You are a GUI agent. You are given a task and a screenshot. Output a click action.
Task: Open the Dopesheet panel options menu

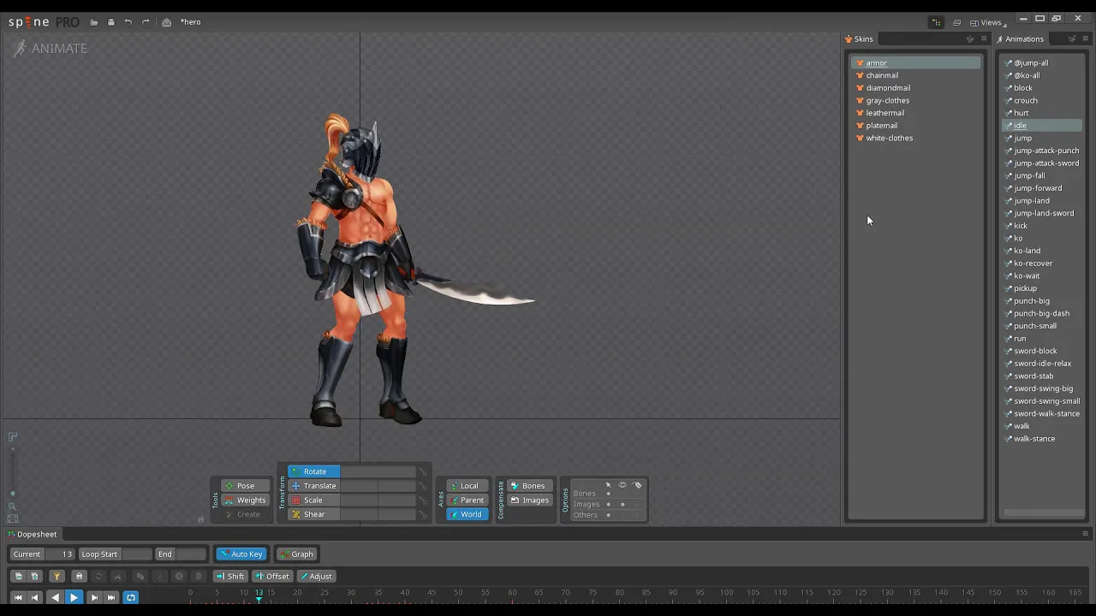[x=1085, y=534]
